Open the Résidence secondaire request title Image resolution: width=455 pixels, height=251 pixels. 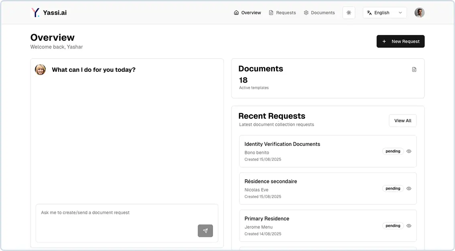270,182
